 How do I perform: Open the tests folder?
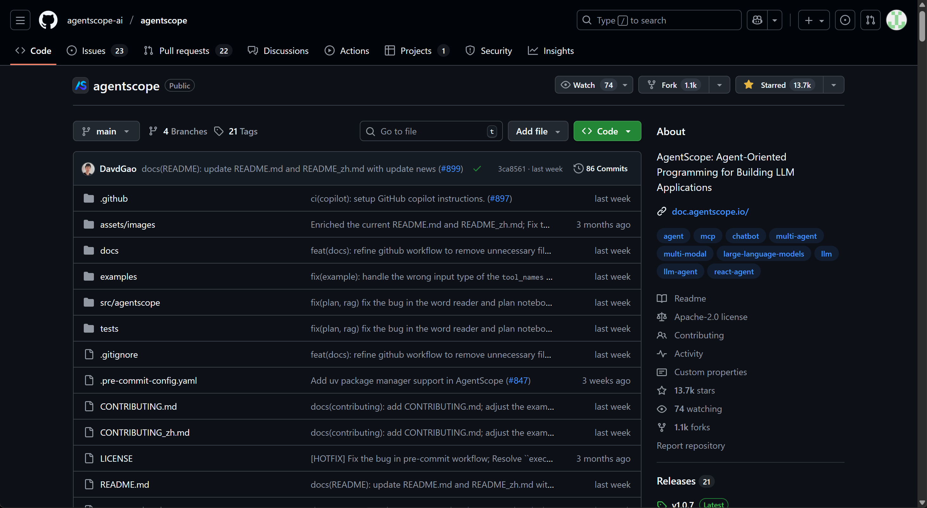109,329
